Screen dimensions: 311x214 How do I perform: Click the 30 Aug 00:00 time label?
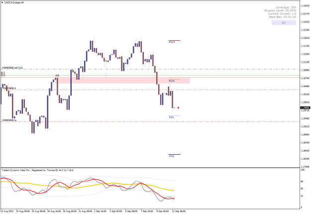point(70,211)
